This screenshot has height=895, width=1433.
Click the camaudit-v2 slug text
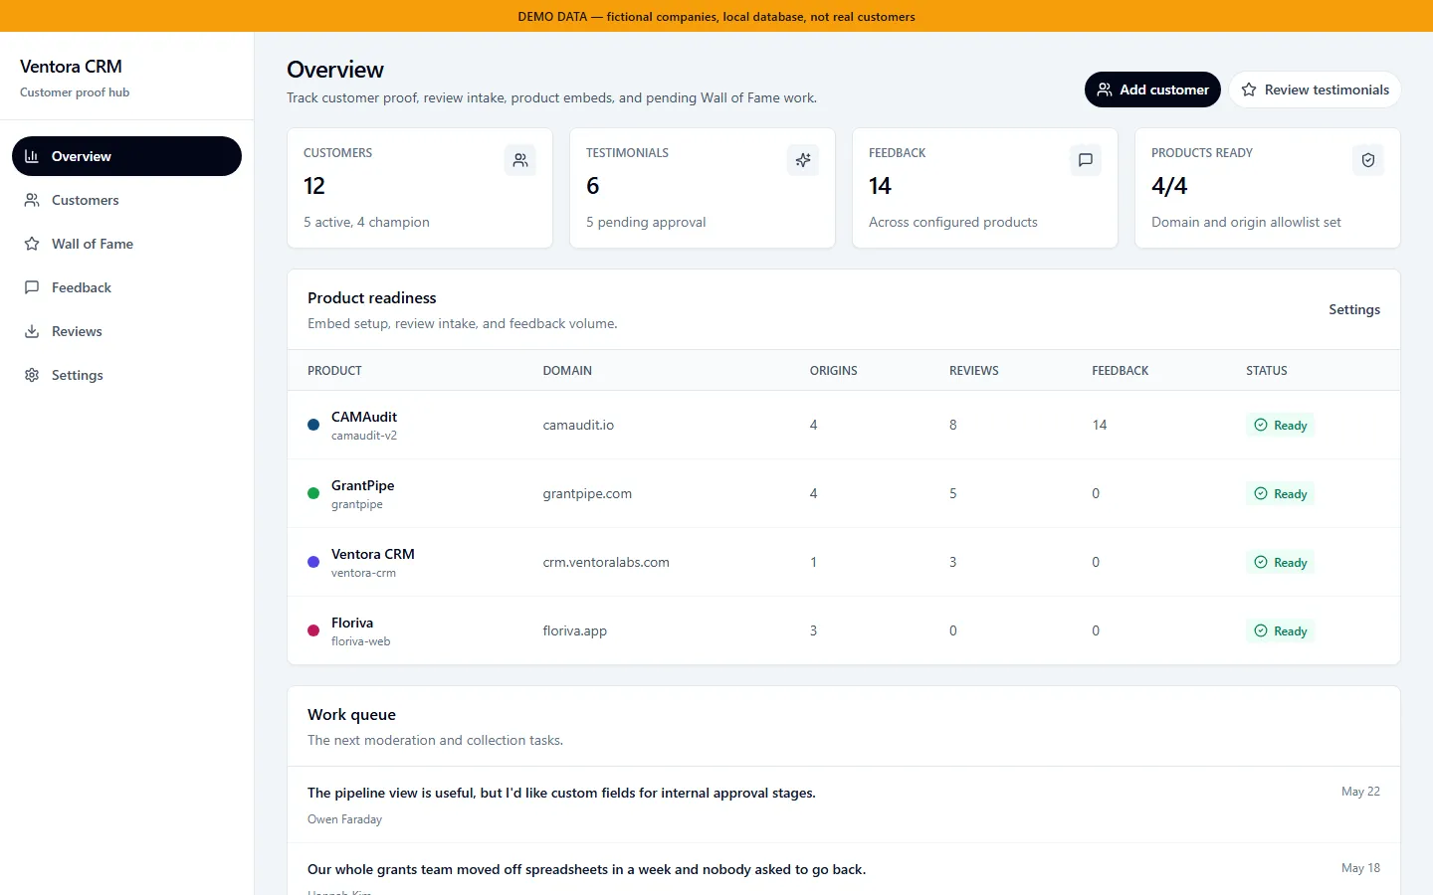[364, 436]
